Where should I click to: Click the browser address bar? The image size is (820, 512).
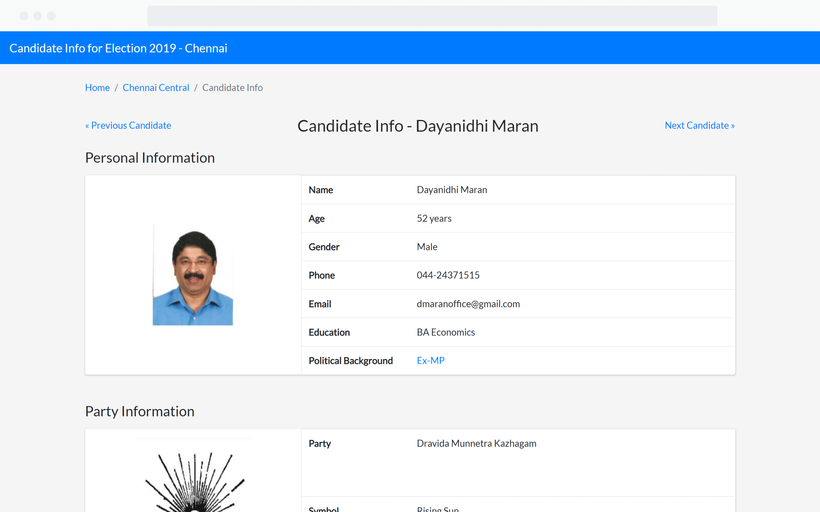pyautogui.click(x=432, y=16)
